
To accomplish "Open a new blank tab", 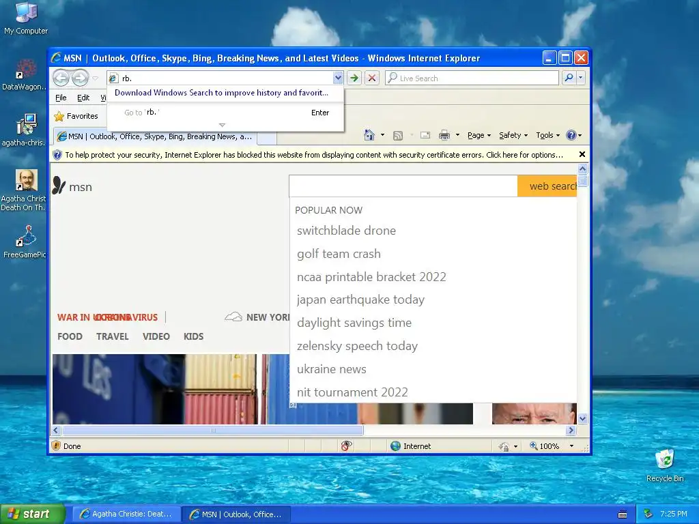I will click(x=267, y=138).
